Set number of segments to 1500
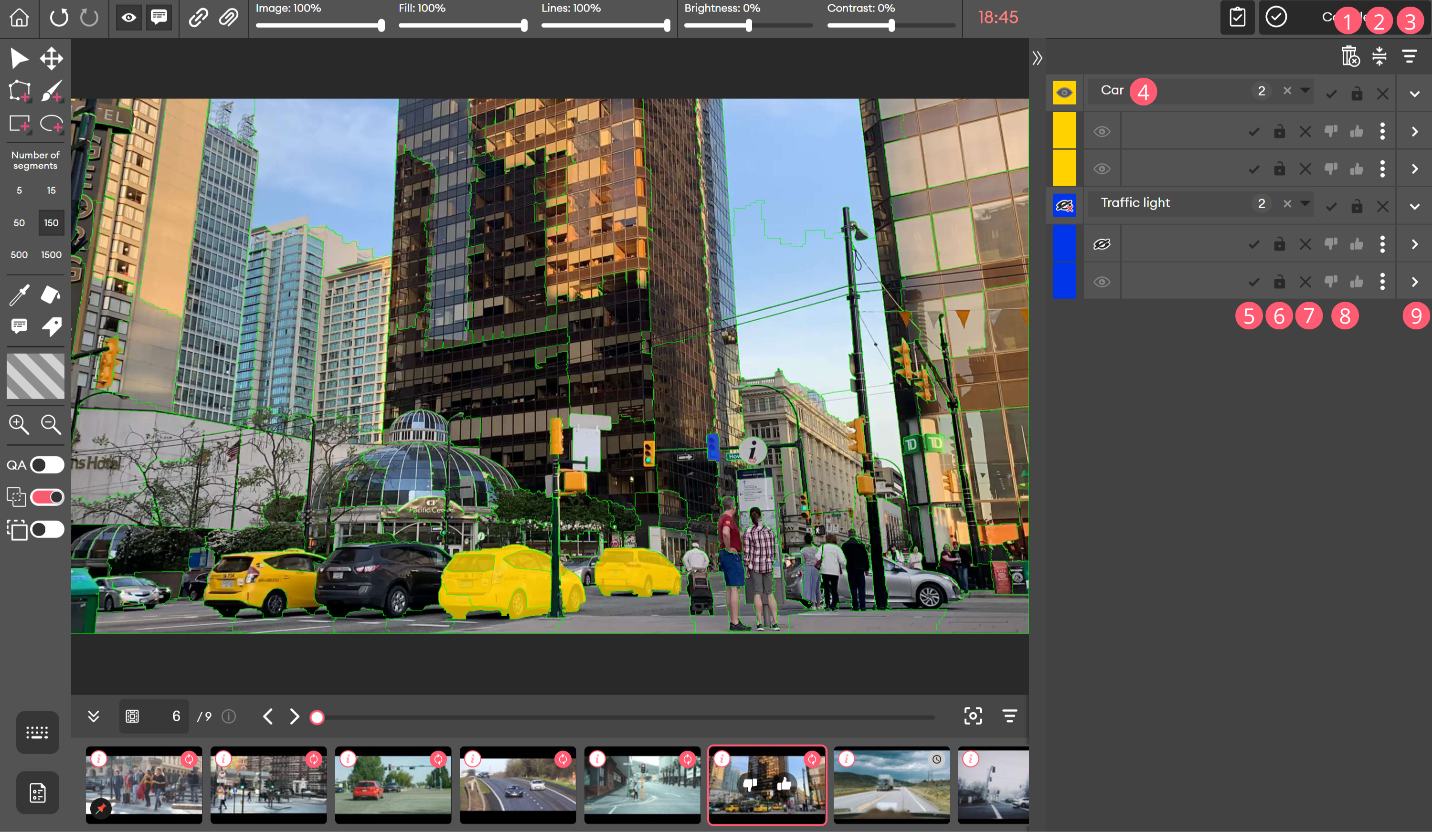 [x=51, y=255]
